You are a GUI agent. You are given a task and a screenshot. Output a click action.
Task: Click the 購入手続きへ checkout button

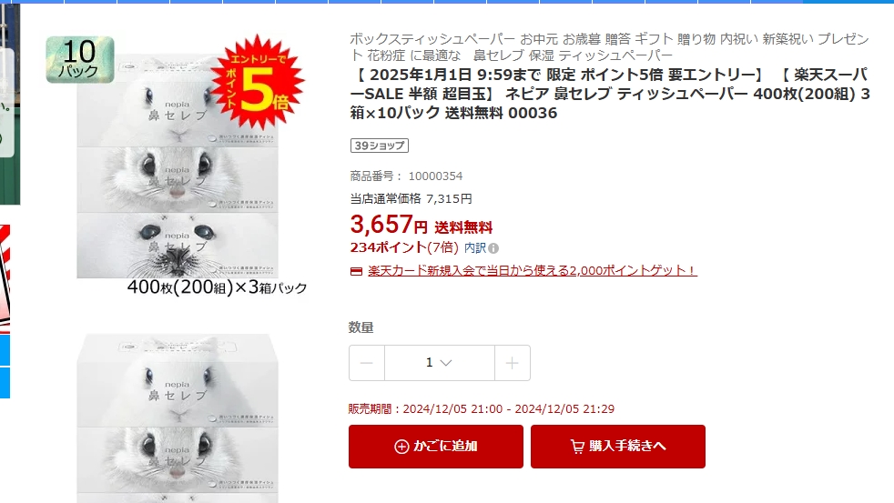[x=618, y=447]
